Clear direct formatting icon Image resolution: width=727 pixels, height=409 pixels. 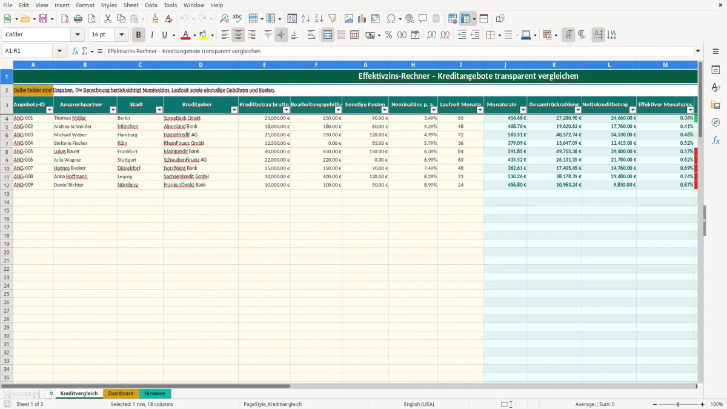168,19
